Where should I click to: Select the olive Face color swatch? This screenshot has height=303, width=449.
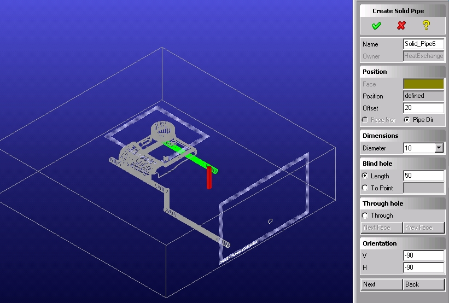point(423,84)
